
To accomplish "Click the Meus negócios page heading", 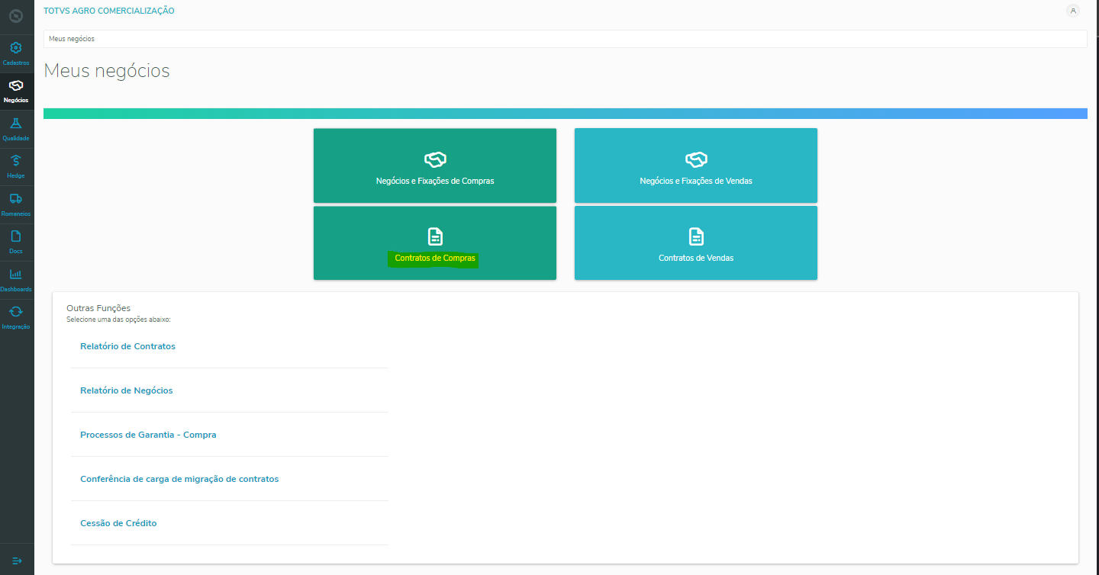I will pyautogui.click(x=107, y=71).
